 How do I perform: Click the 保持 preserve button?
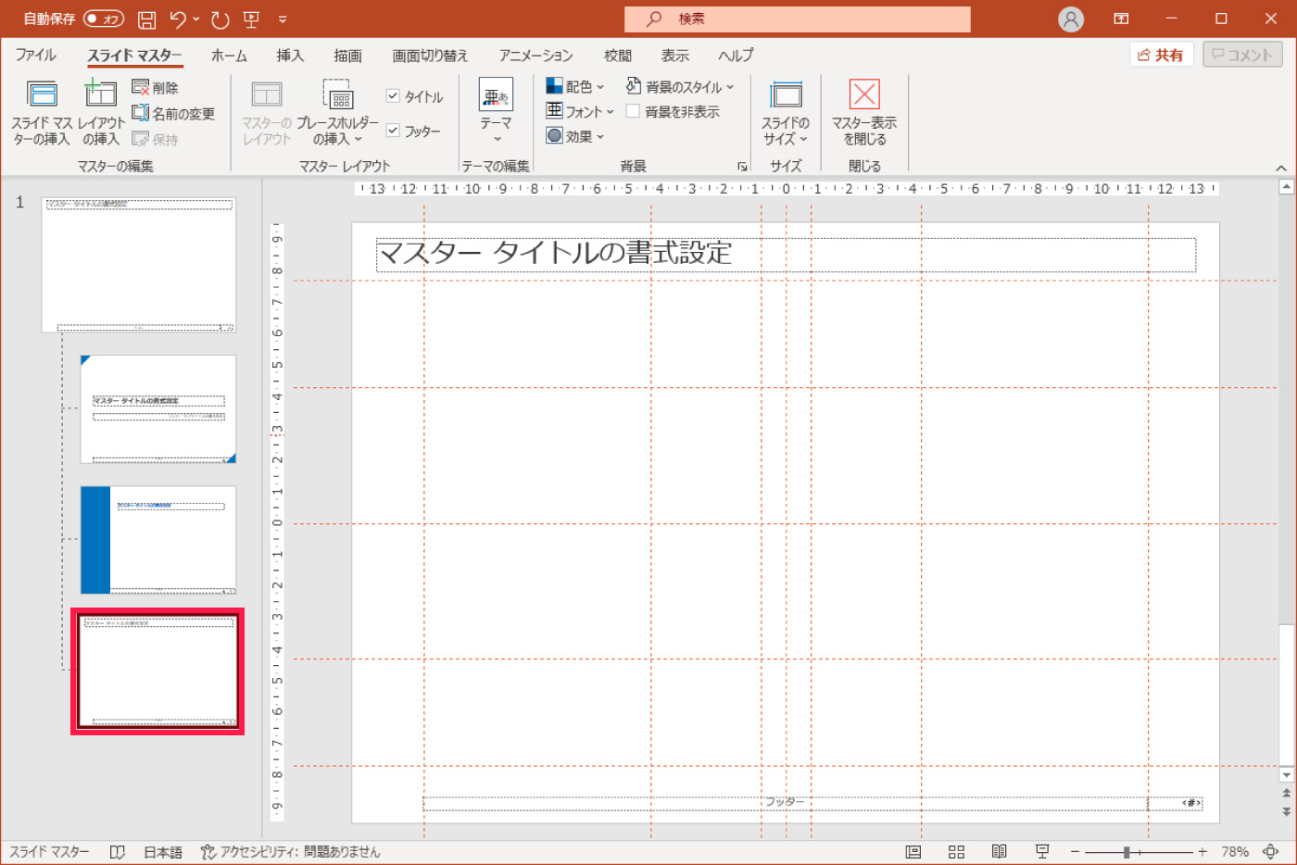tap(155, 139)
